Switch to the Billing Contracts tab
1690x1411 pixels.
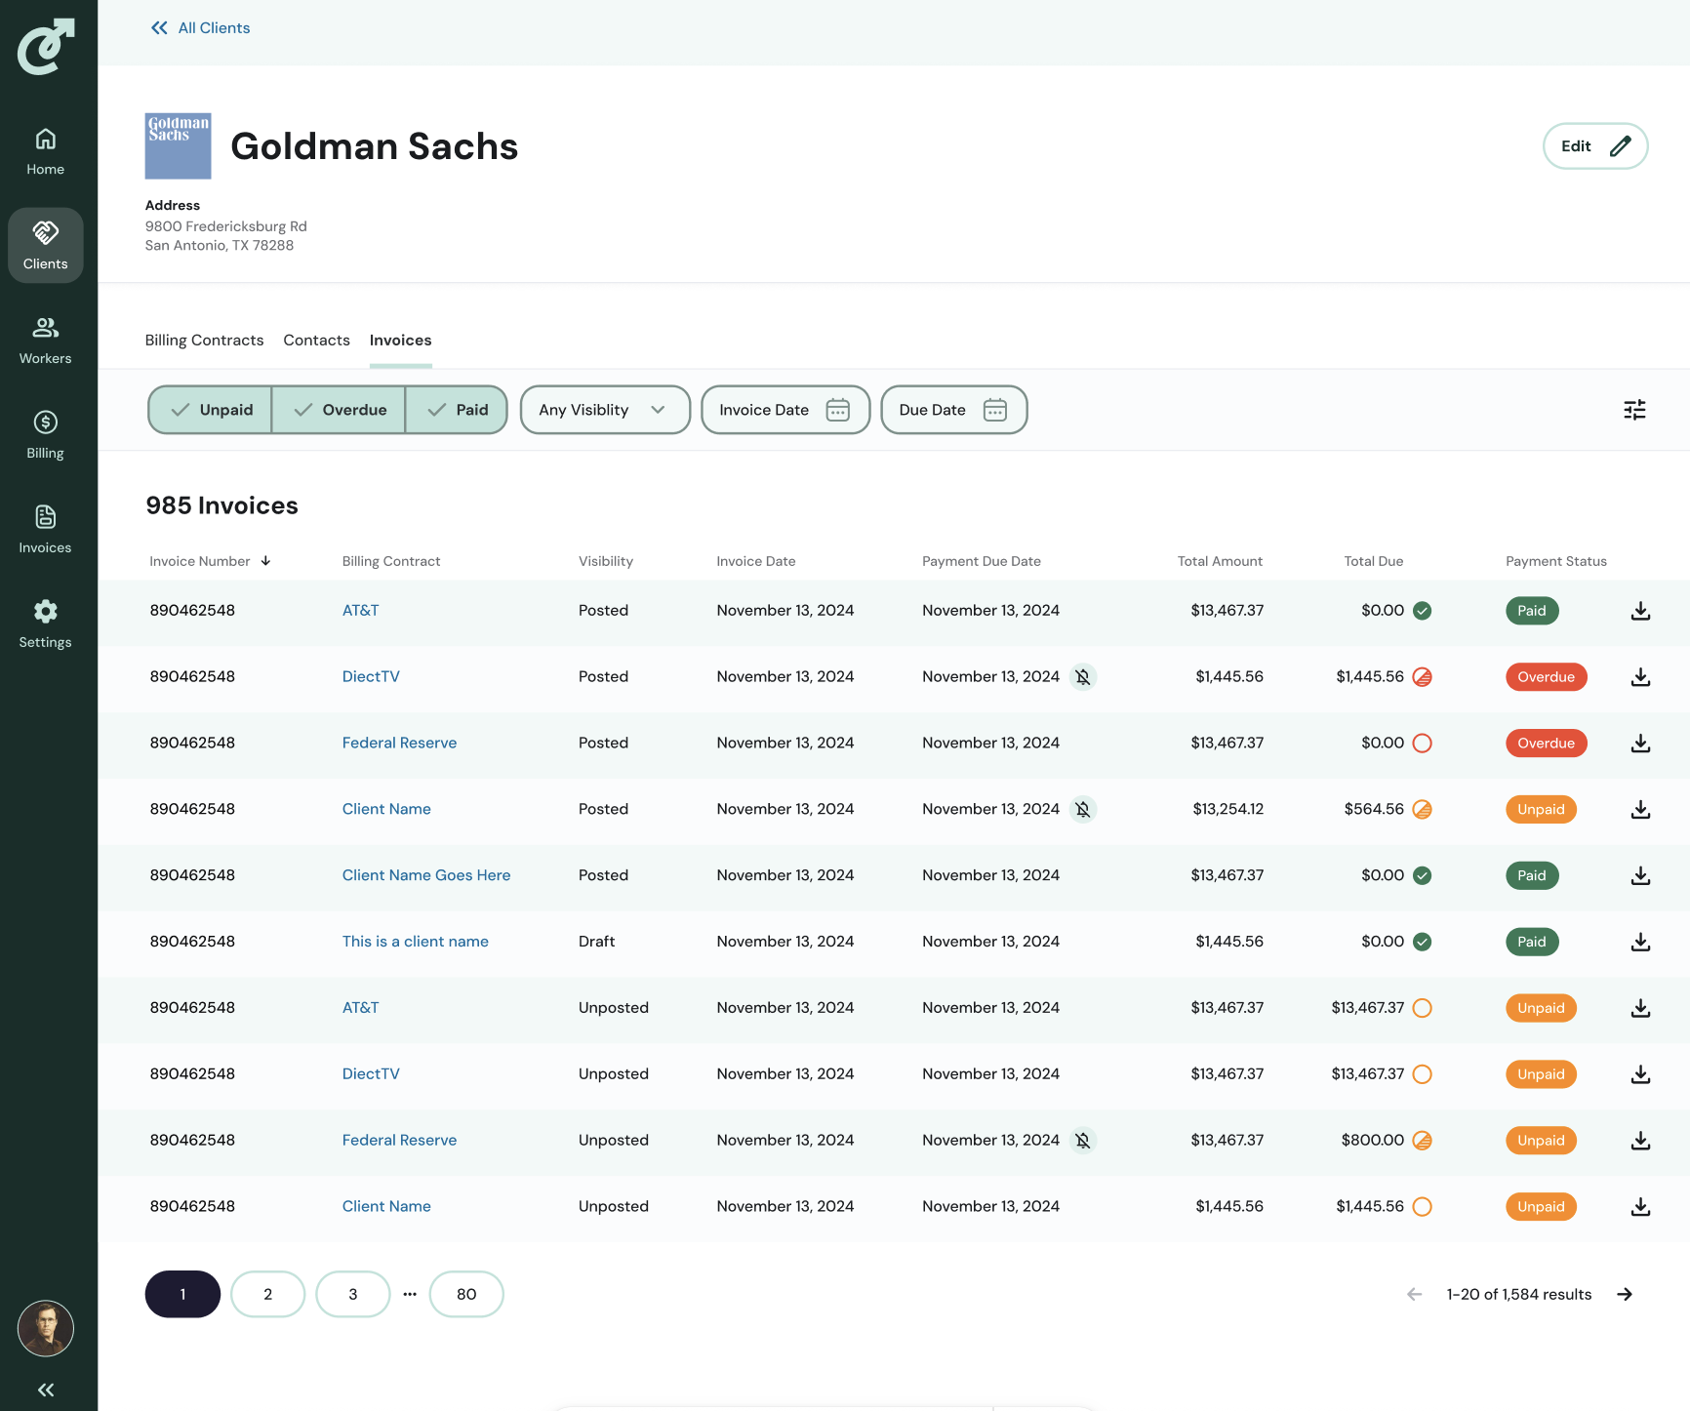[x=204, y=341]
